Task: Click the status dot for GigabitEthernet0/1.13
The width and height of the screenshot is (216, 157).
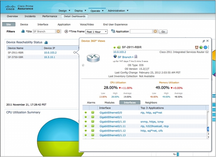Action: [86, 135]
